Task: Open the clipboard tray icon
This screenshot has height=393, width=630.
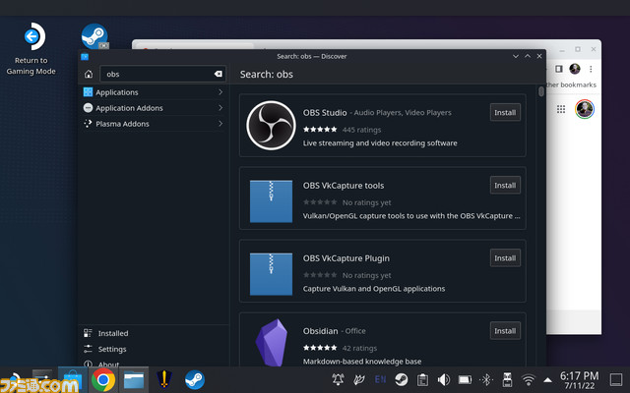Action: tap(422, 379)
